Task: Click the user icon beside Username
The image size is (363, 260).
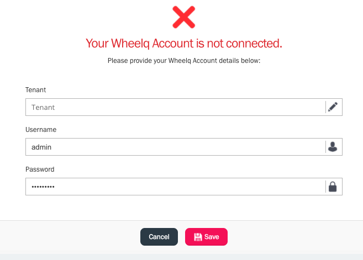Action: [333, 147]
